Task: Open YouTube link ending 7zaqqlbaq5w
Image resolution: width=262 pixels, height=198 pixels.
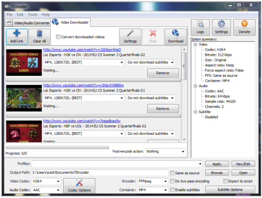Action: tap(82, 121)
